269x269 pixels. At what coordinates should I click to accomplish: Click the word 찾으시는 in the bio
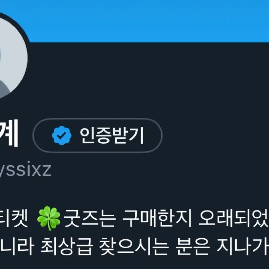tap(134, 246)
